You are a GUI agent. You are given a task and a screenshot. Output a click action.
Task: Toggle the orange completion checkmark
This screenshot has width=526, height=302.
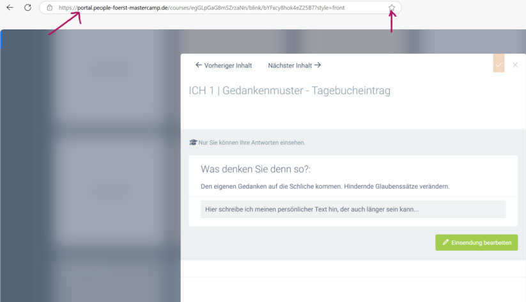pos(499,65)
